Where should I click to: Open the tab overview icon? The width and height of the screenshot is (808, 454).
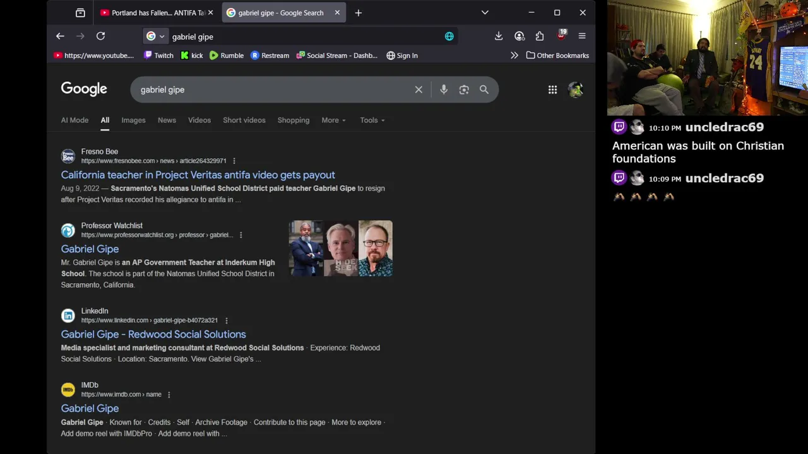(80, 13)
